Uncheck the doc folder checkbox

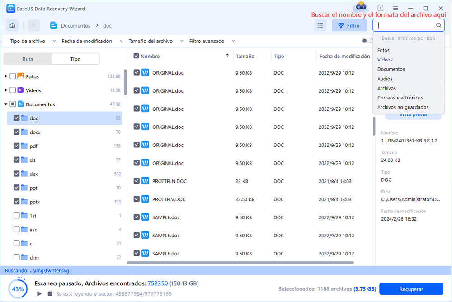click(16, 118)
